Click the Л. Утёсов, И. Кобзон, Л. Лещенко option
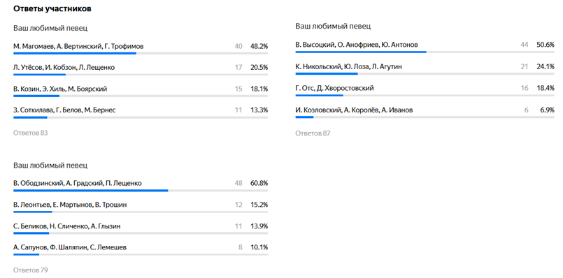The width and height of the screenshot is (563, 278). point(141,69)
